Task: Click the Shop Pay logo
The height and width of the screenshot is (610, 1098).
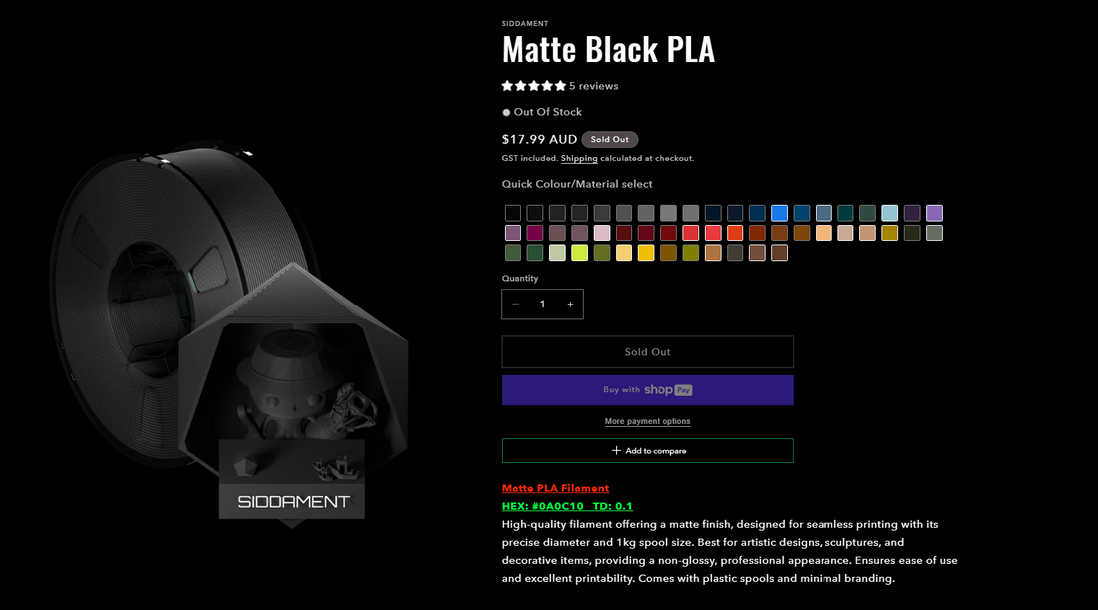Action: [668, 390]
